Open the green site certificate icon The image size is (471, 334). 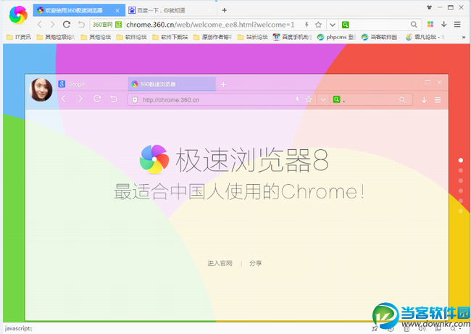(119, 25)
